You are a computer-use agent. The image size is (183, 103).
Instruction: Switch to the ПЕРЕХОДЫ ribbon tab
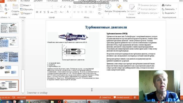52,1
